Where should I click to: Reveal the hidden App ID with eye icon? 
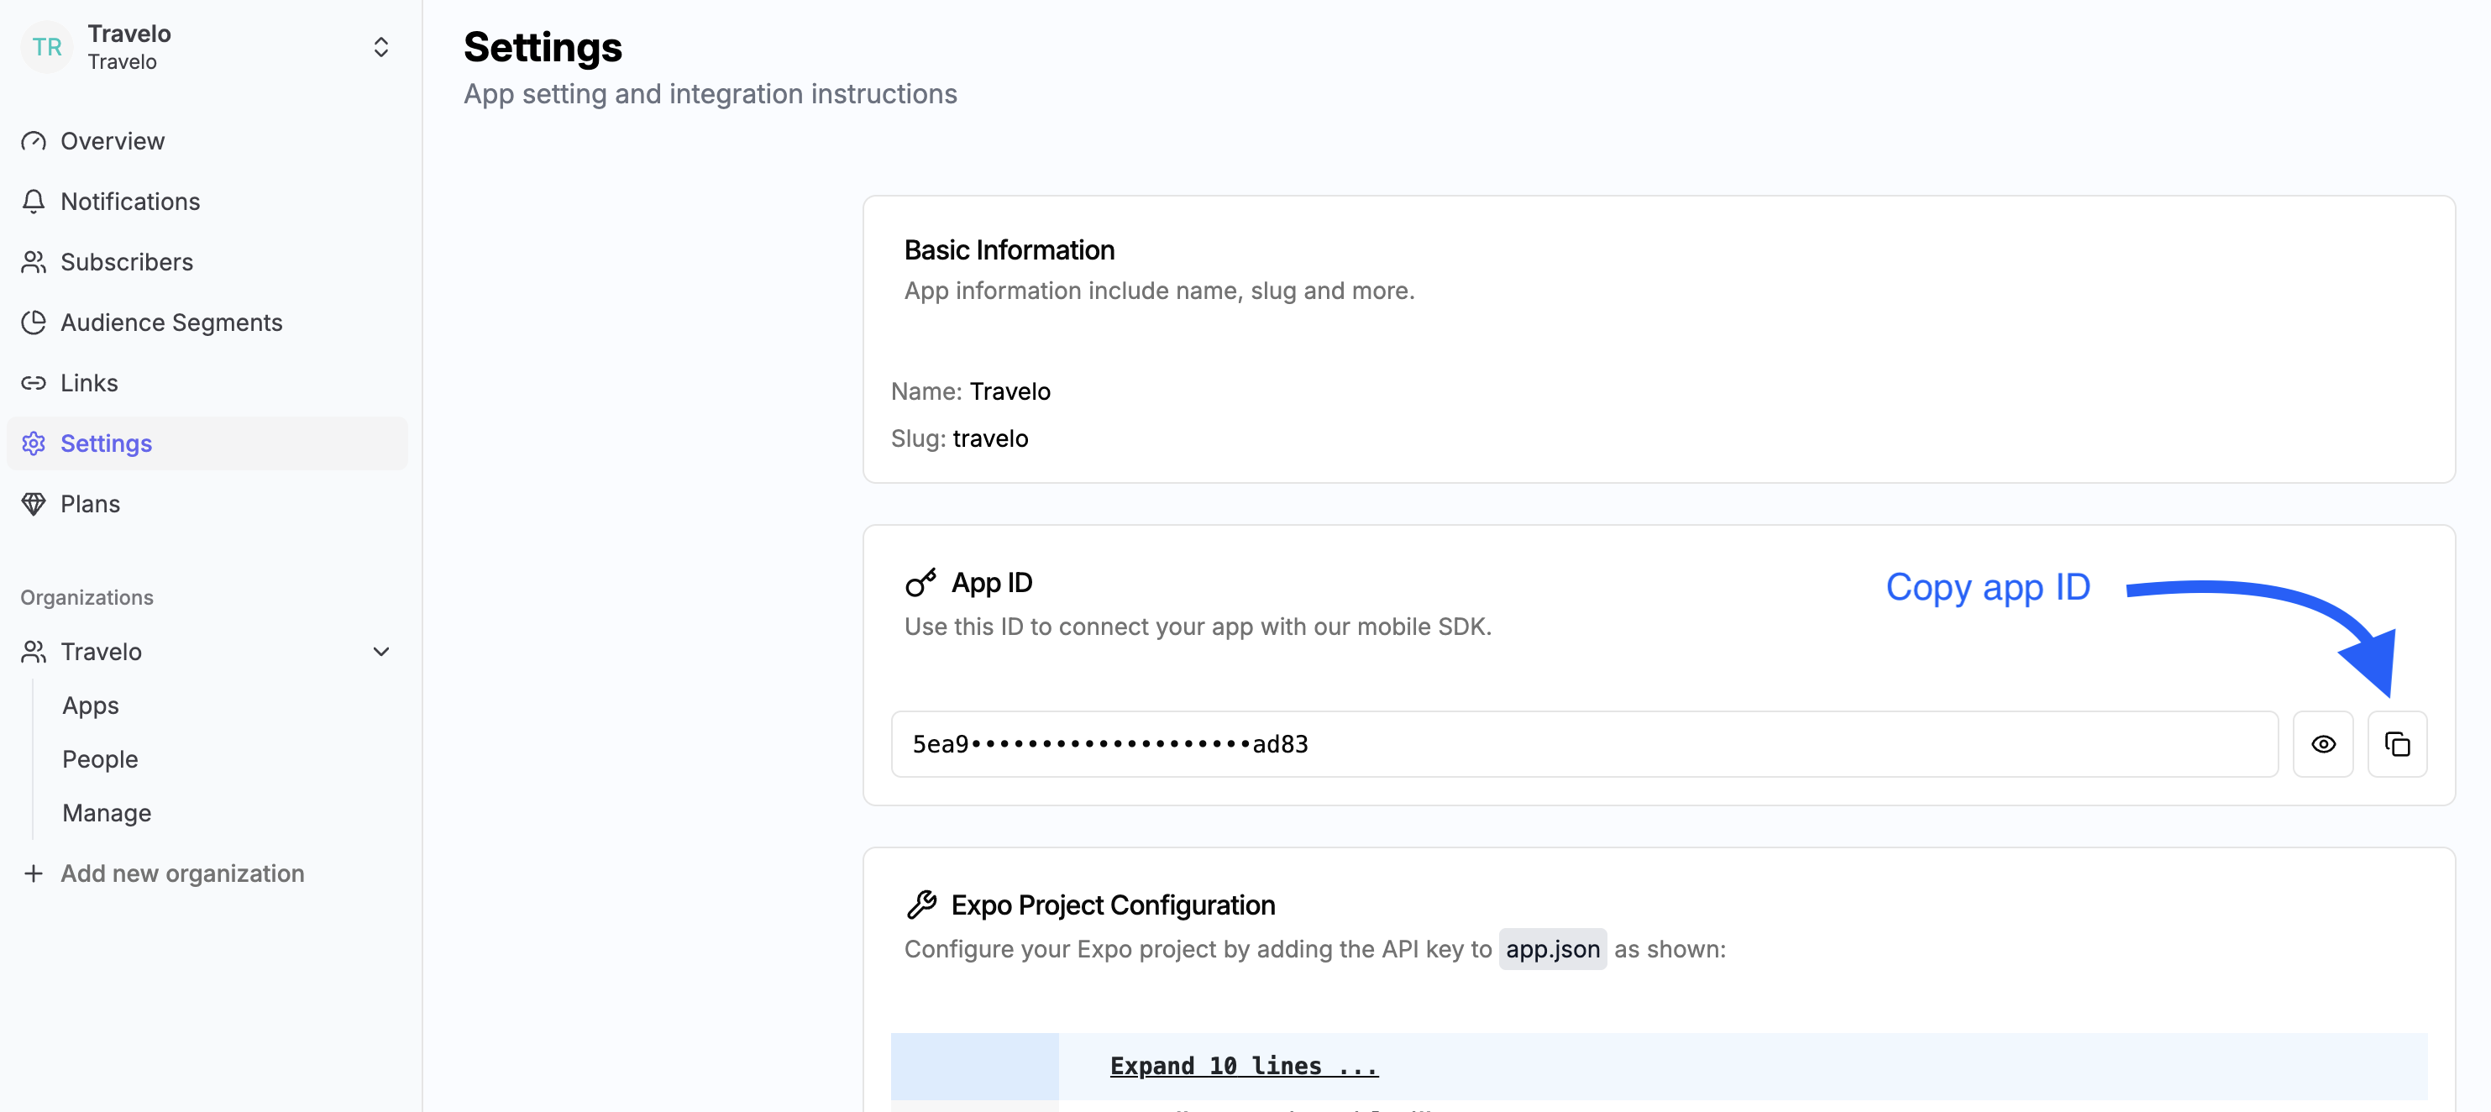tap(2323, 743)
